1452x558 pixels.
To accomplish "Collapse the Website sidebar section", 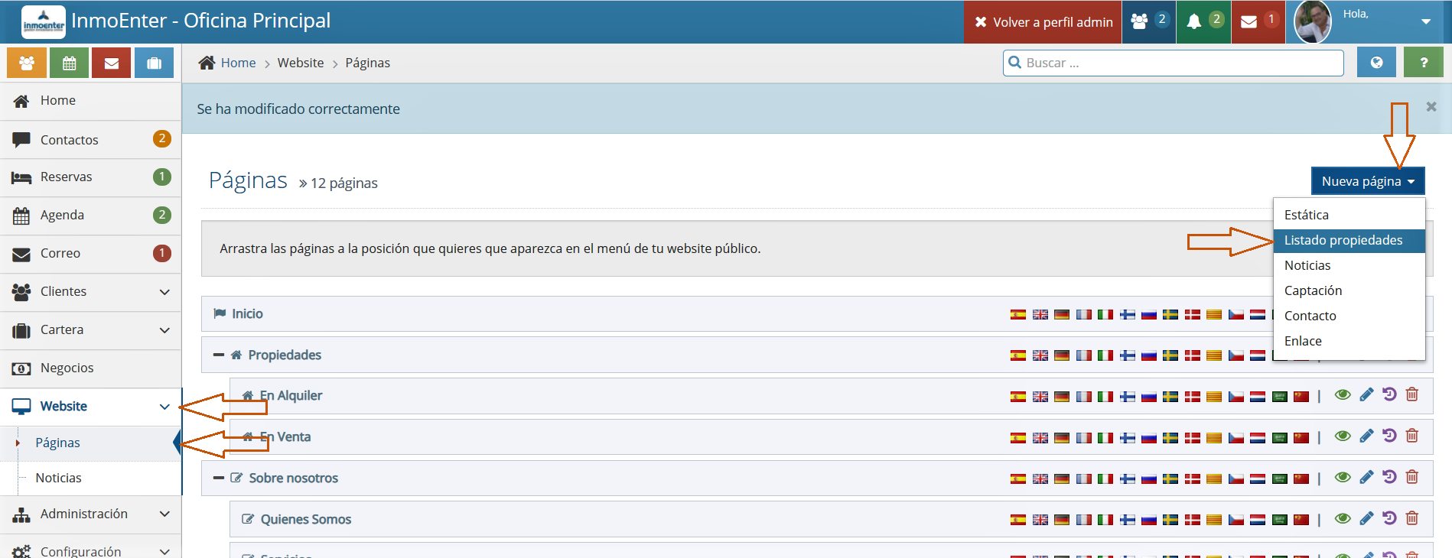I will (90, 407).
